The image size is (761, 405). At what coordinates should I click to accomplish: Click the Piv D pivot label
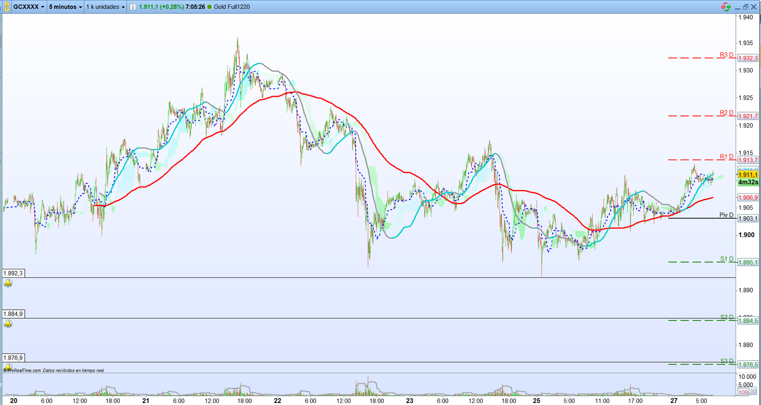[727, 215]
